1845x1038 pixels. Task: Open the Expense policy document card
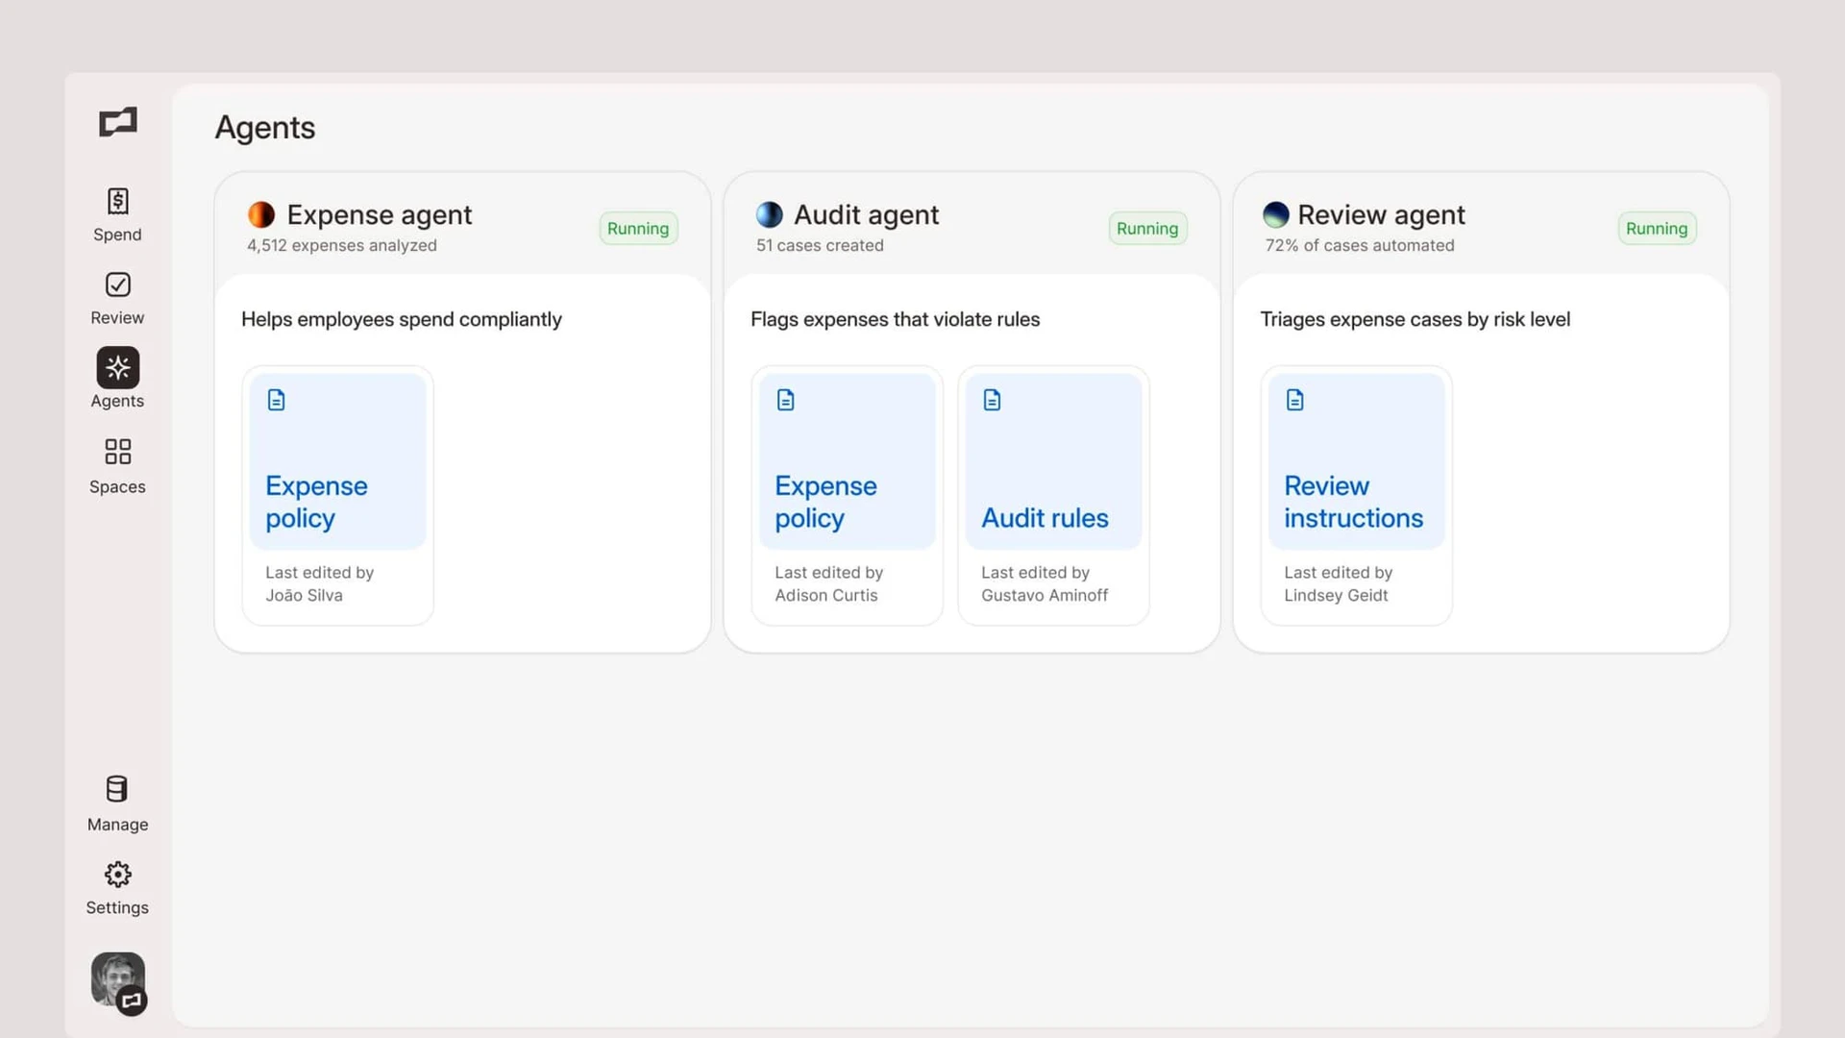[336, 461]
